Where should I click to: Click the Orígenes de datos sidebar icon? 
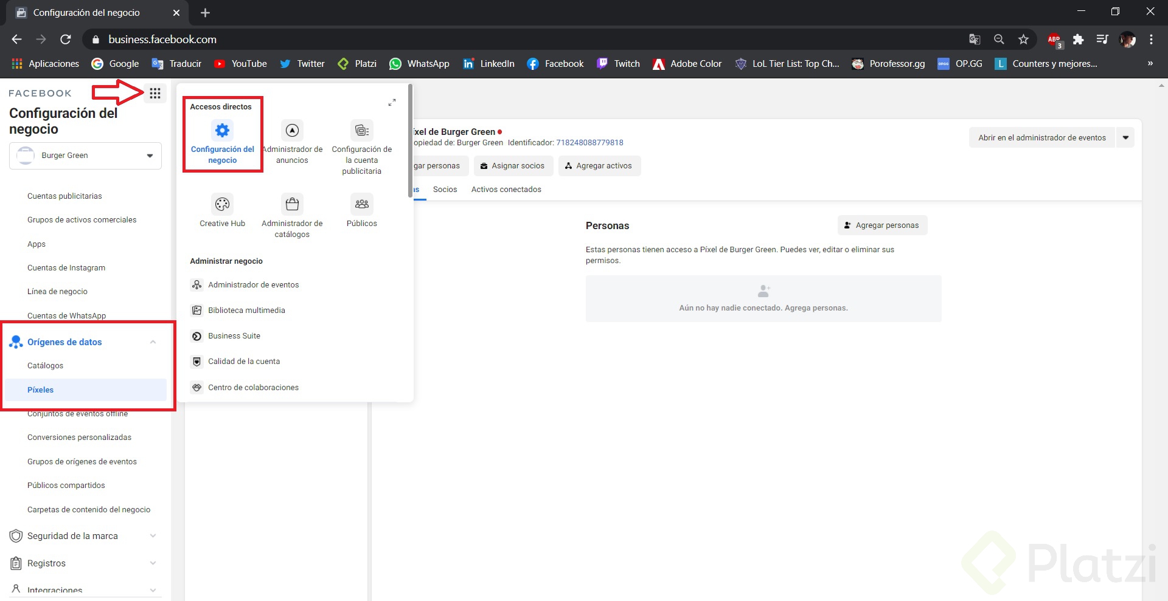pyautogui.click(x=16, y=342)
